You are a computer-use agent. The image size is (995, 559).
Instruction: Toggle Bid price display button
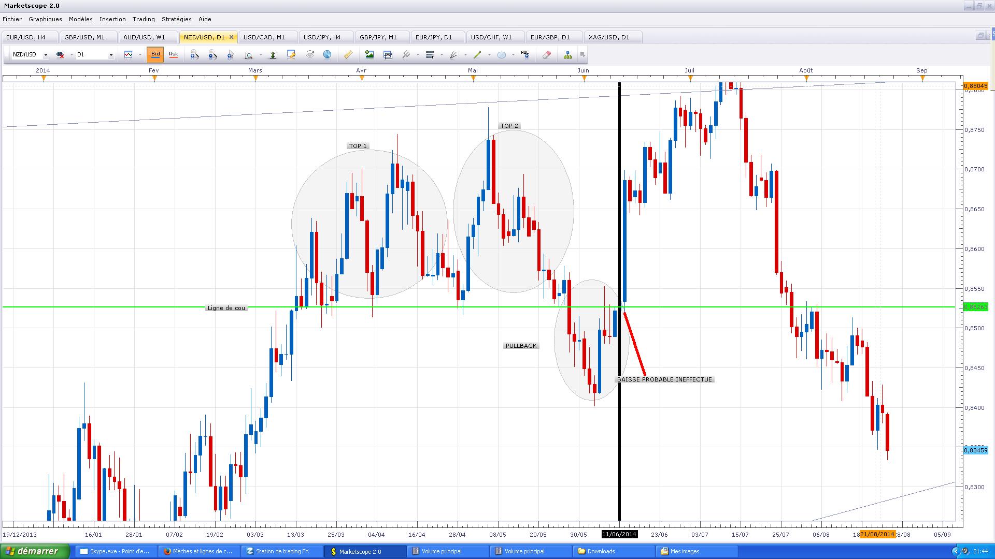coord(155,54)
